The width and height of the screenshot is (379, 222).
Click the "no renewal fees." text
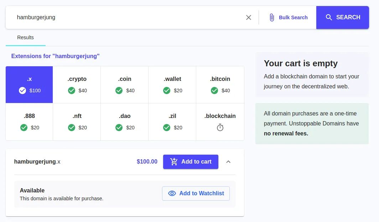point(286,134)
